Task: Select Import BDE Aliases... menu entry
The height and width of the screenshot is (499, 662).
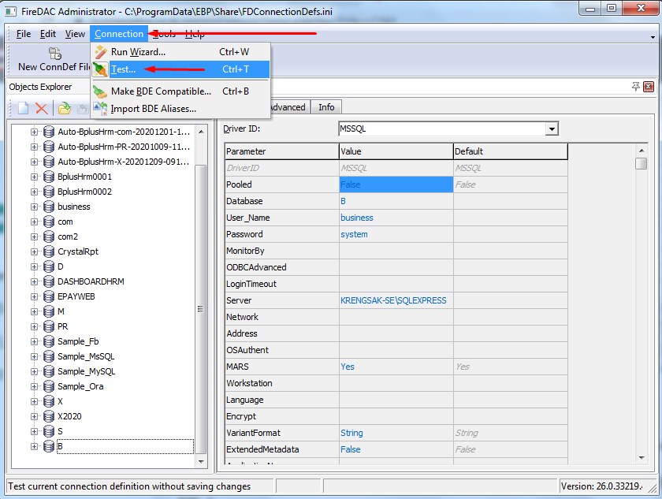Action: [180, 109]
